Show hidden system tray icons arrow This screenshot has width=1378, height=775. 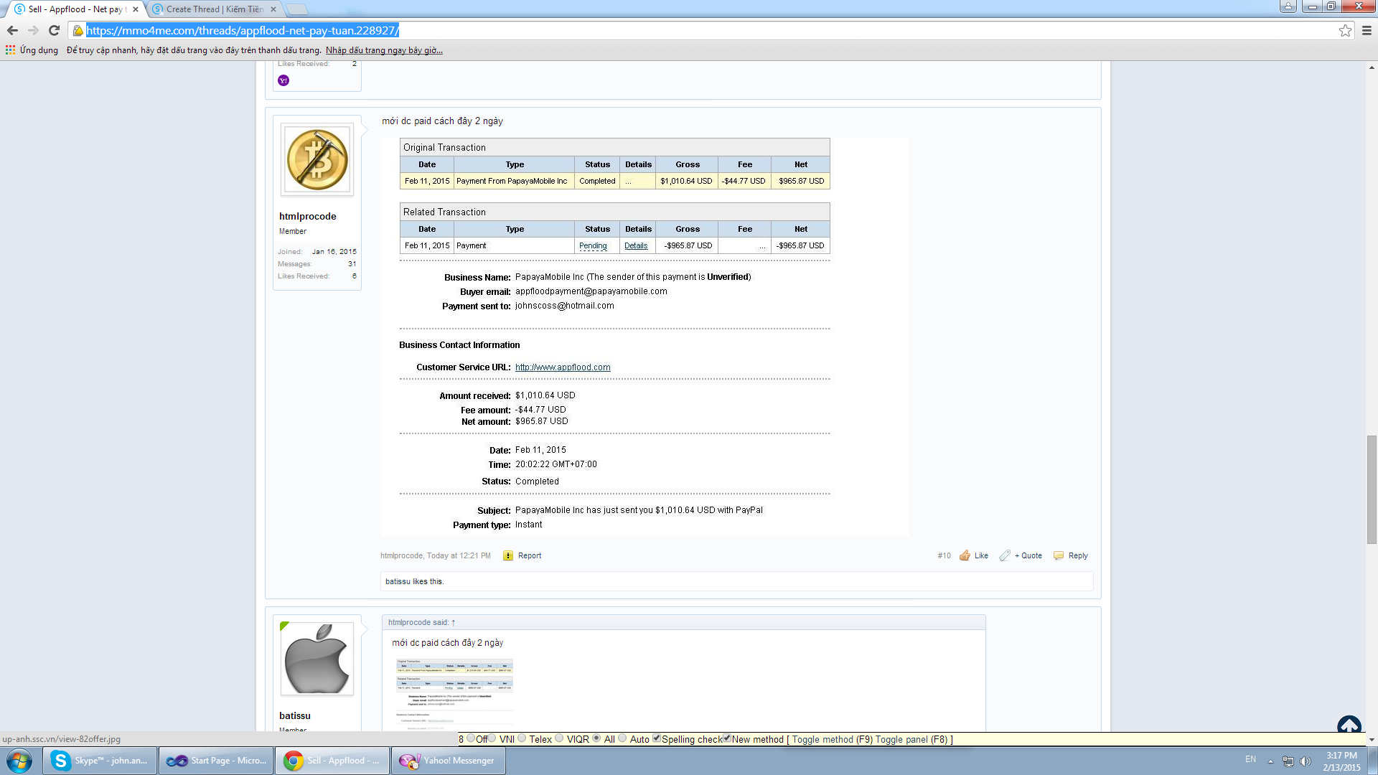tap(1270, 761)
